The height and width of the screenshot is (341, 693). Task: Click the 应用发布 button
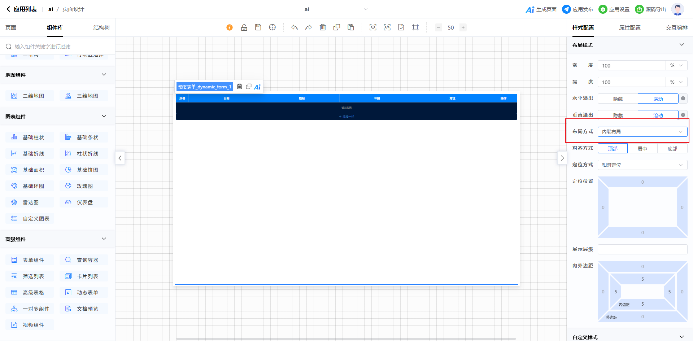pyautogui.click(x=577, y=9)
